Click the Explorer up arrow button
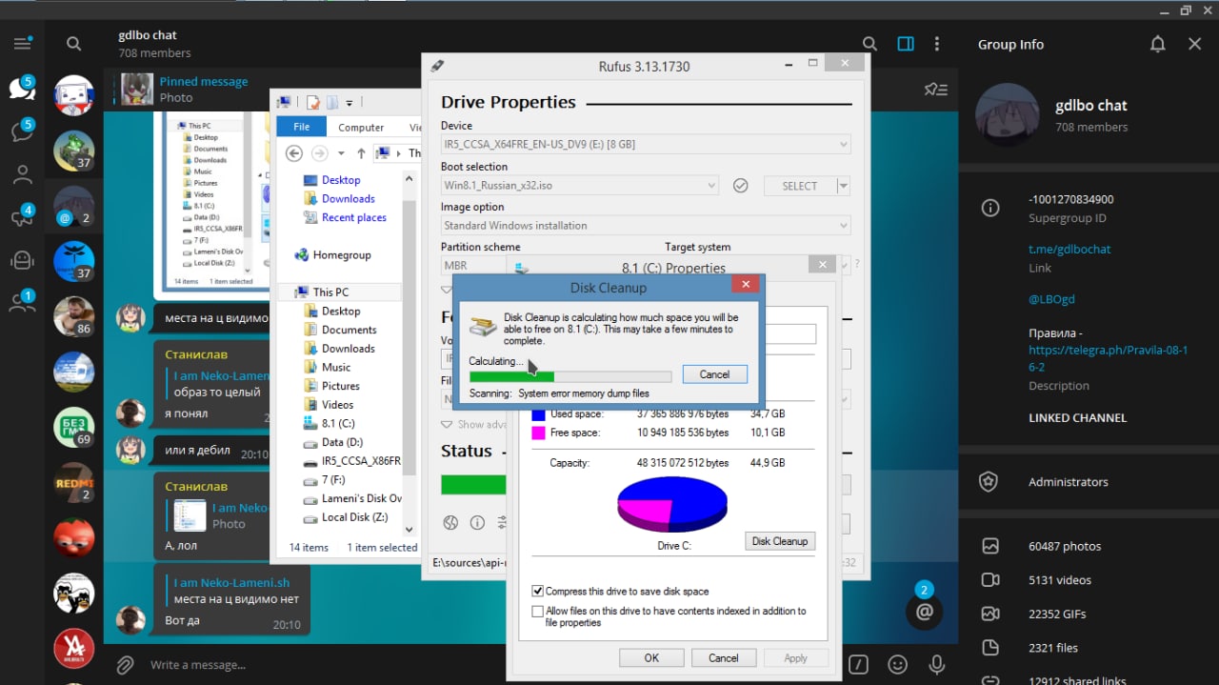1219x685 pixels. pyautogui.click(x=361, y=153)
